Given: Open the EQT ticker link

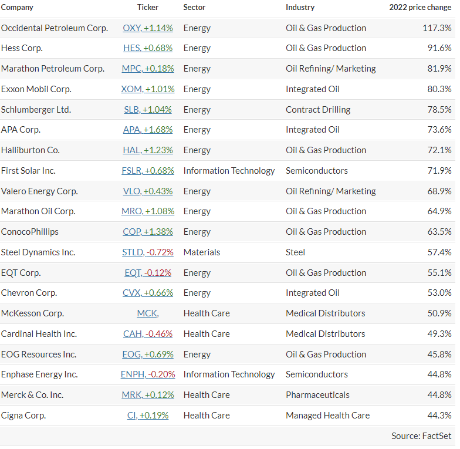Looking at the screenshot, I should tap(148, 273).
